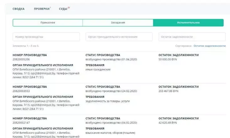
Task: Click задолженность за товары, услуги requirement
Action: pos(107,101)
